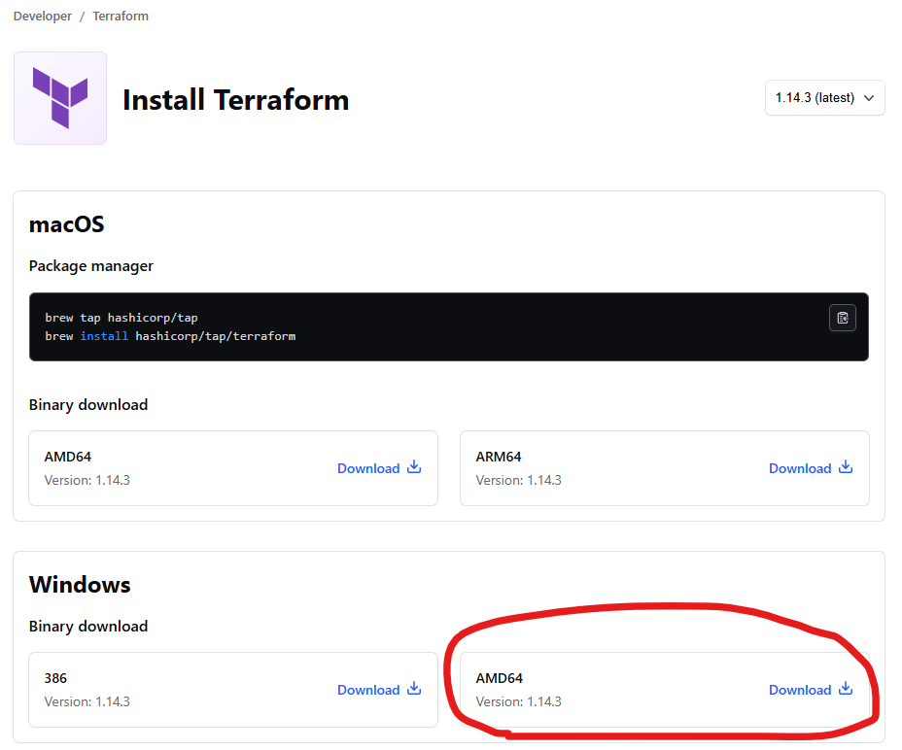
Task: Click the Terraform logo icon
Action: (x=60, y=98)
